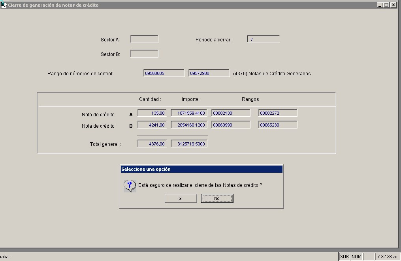Click the NUM indicator in status bar
The height and width of the screenshot is (261, 401).
click(356, 257)
